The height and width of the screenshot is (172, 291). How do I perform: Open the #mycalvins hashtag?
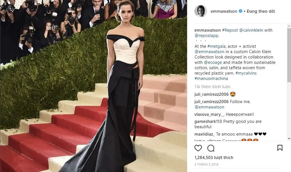[246, 73]
